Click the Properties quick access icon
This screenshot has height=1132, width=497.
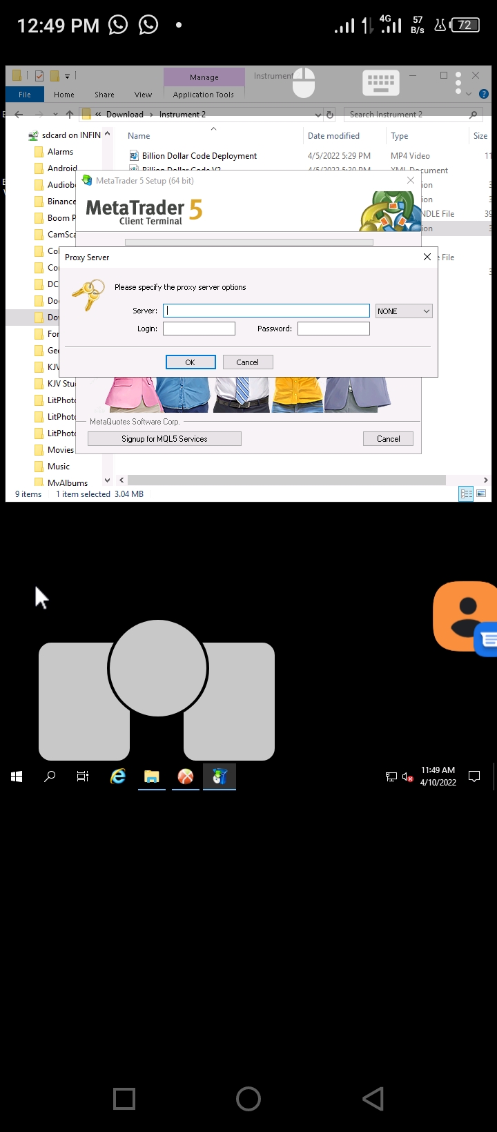(x=39, y=76)
